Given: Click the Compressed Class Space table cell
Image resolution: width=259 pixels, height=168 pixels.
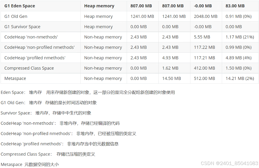Looking at the screenshot, I should click(x=40, y=68).
